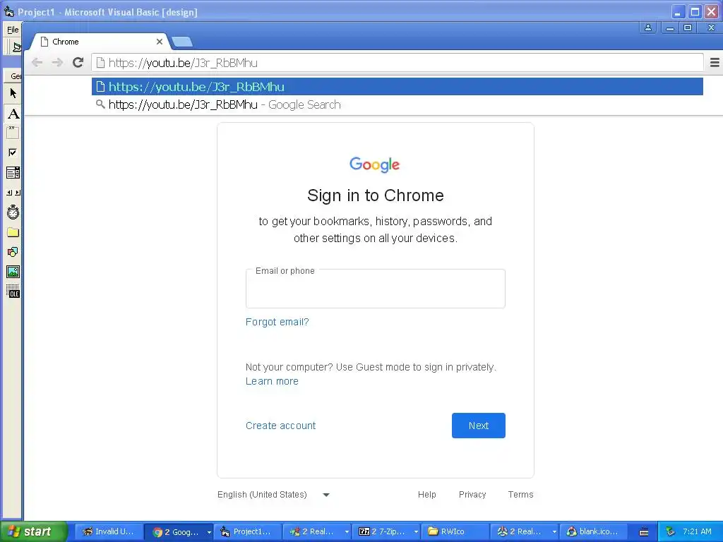Image resolution: width=723 pixels, height=542 pixels.
Task: Click Create account link
Action: pos(280,426)
